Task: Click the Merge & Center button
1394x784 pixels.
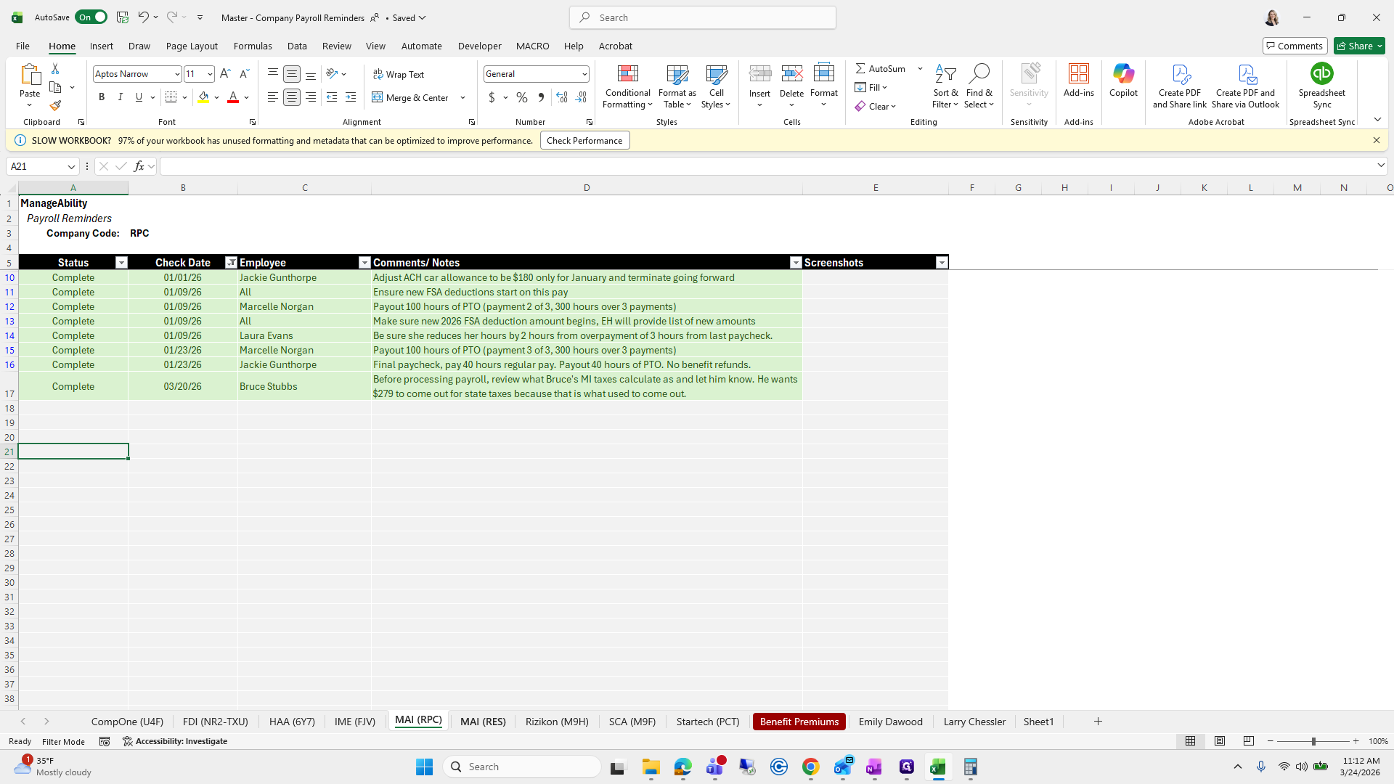Action: click(x=411, y=97)
